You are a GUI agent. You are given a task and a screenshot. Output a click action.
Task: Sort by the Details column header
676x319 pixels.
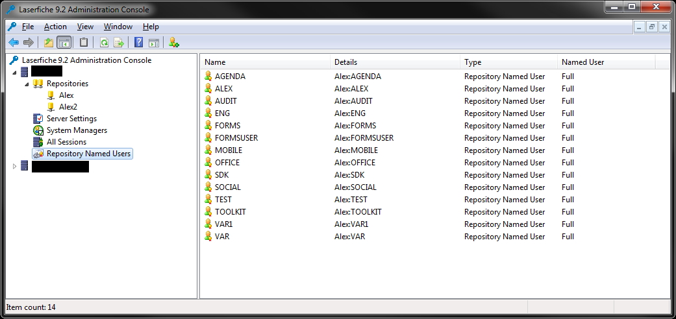pyautogui.click(x=395, y=62)
